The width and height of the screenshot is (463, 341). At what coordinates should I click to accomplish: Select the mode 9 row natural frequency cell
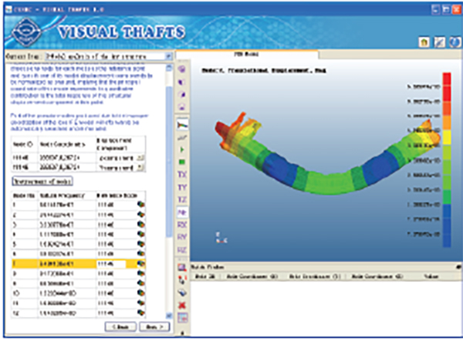click(x=68, y=283)
